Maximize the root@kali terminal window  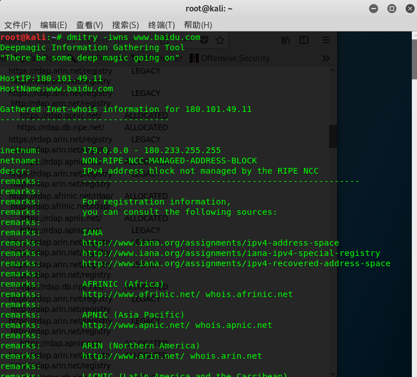391,9
